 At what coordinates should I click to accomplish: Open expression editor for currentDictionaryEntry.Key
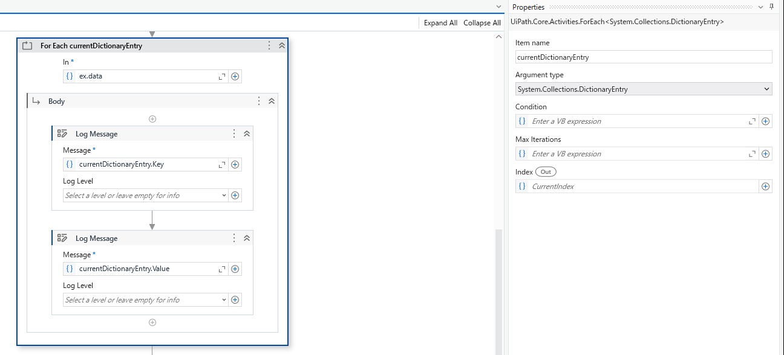221,164
